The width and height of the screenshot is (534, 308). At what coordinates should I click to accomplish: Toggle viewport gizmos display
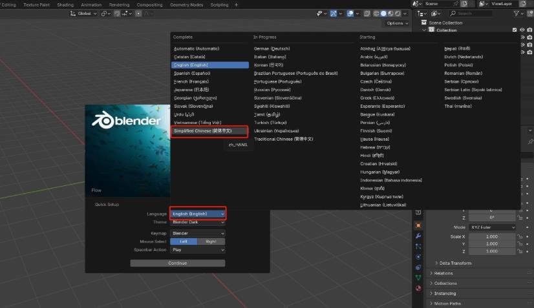pos(334,14)
